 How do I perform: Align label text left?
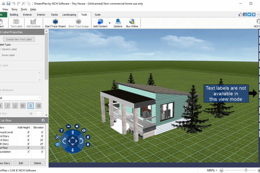click(x=23, y=106)
